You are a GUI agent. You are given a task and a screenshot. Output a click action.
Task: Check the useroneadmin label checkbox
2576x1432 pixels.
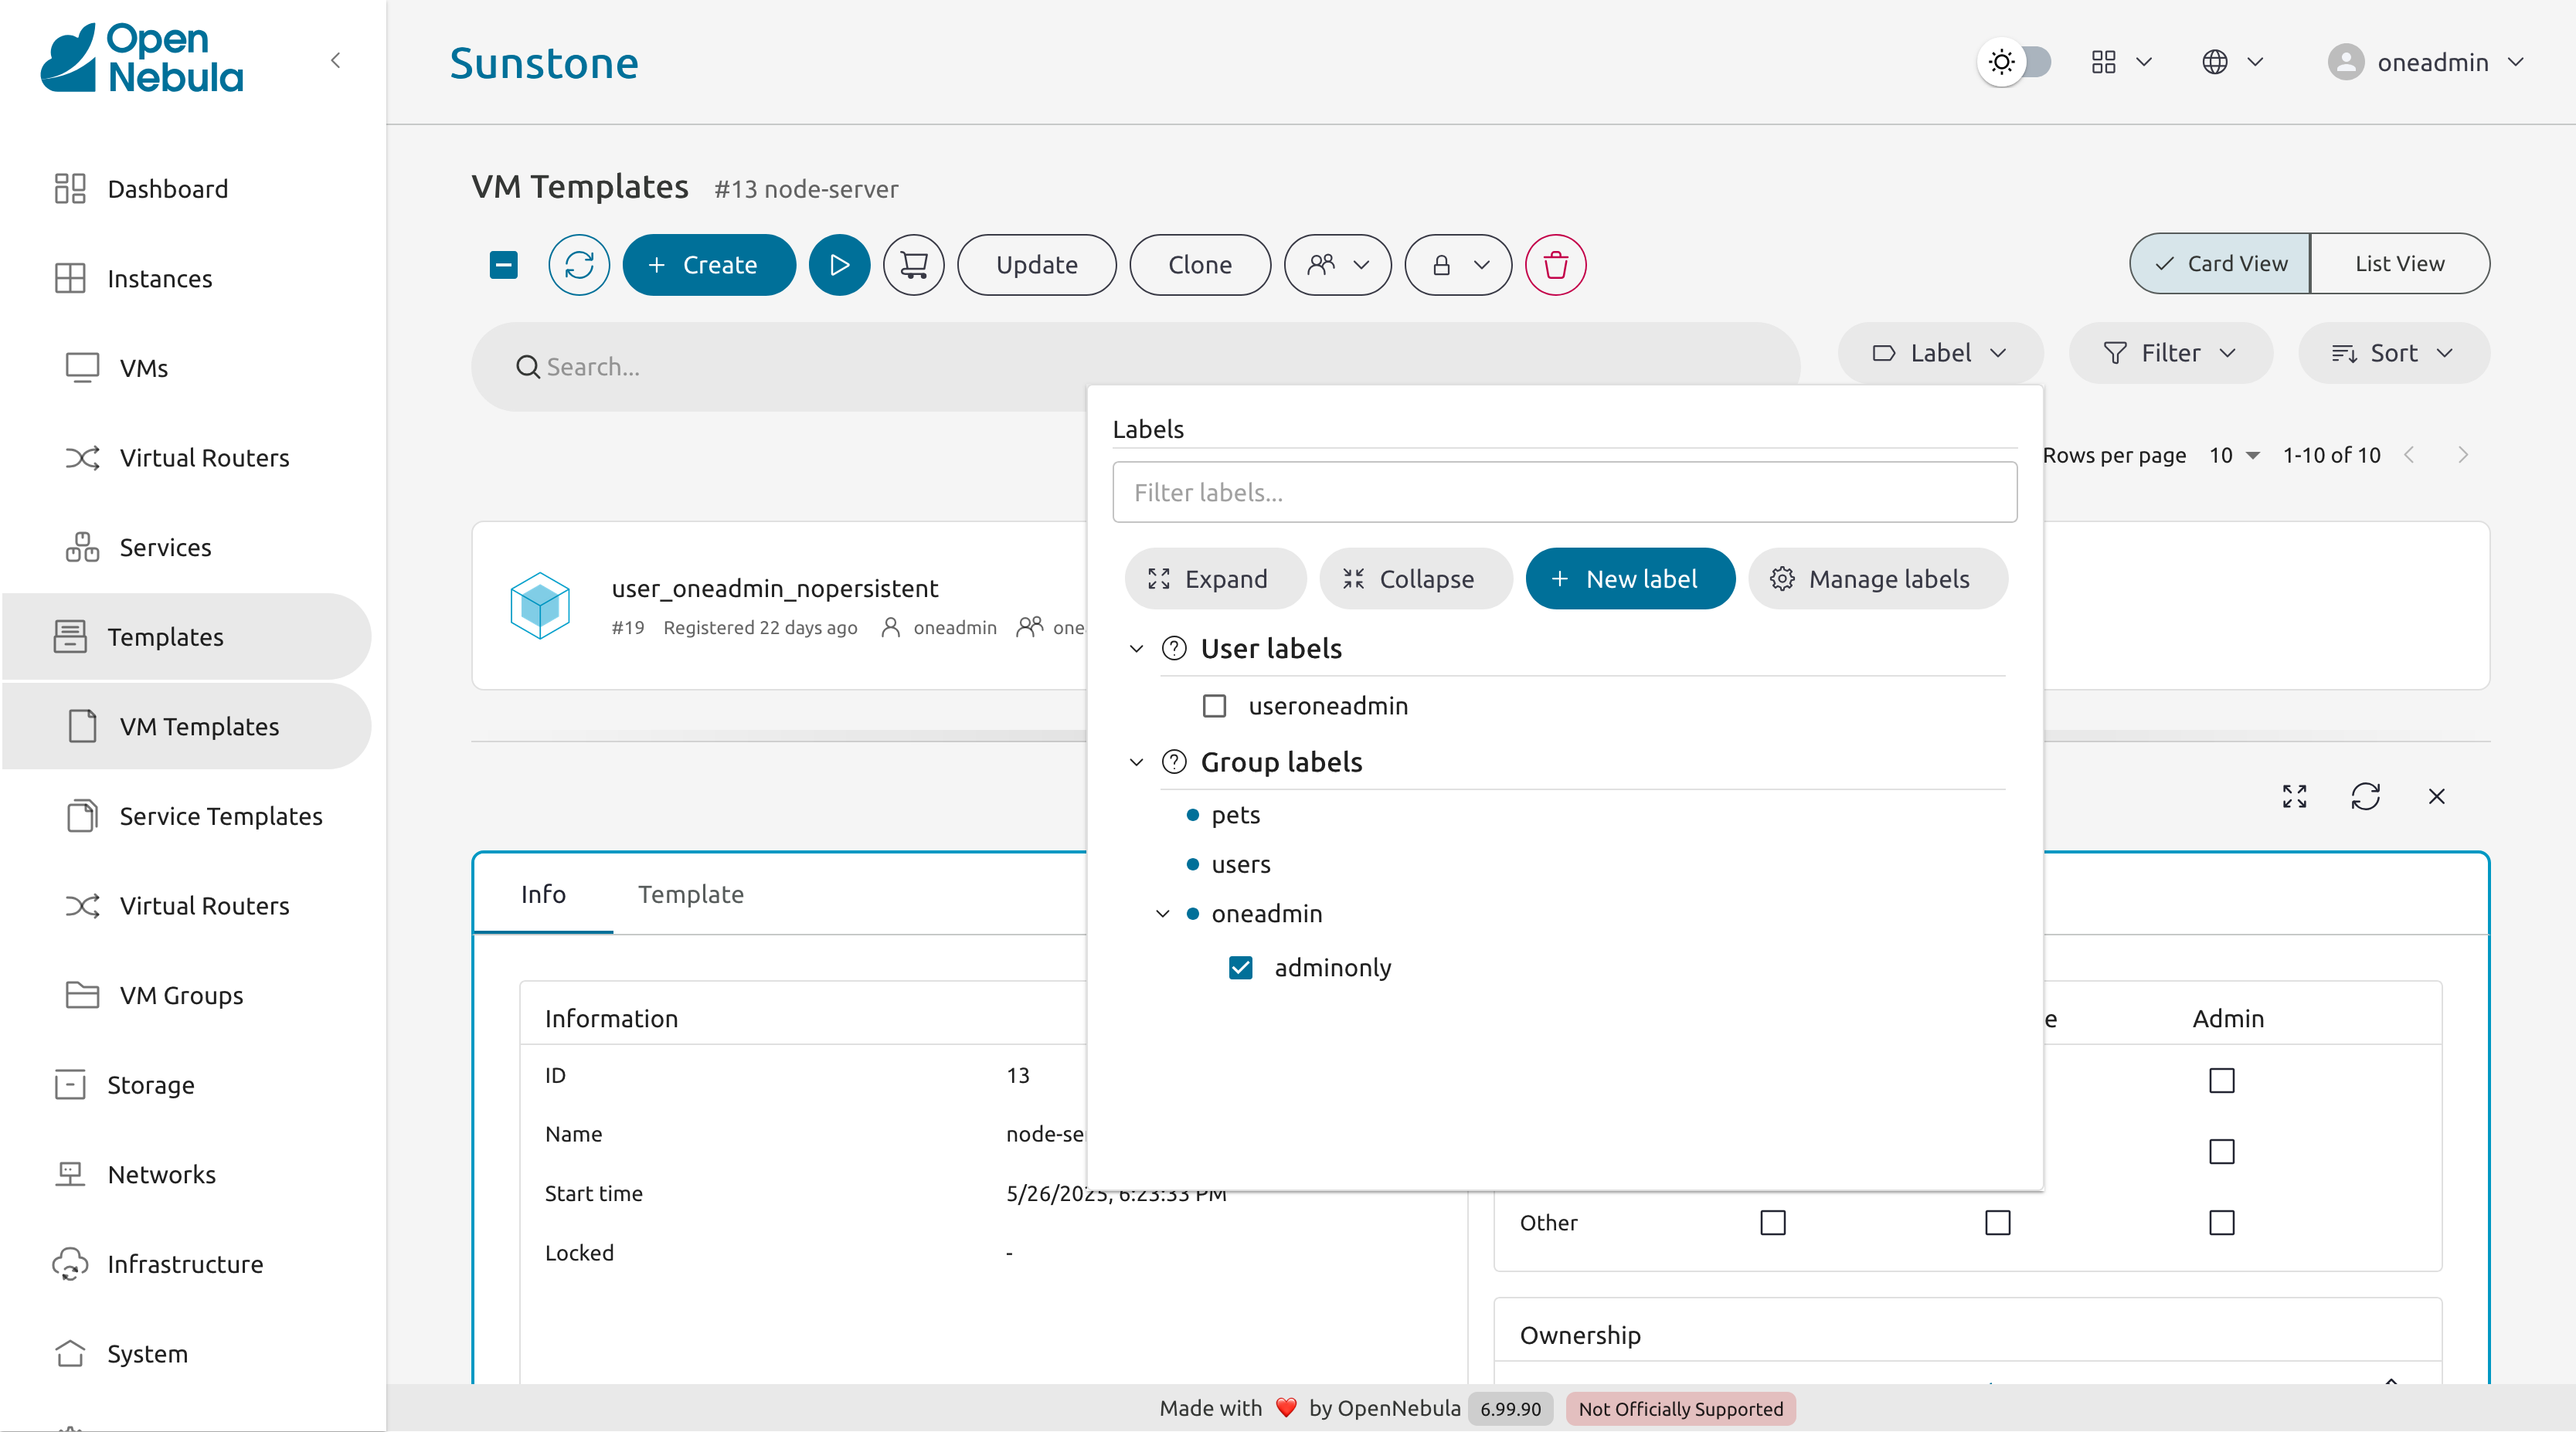pyautogui.click(x=1214, y=706)
